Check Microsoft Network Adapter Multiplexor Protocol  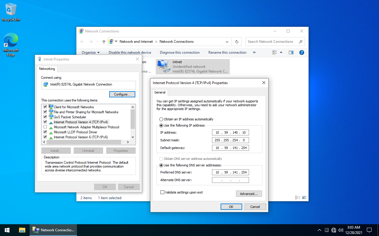pyautogui.click(x=45, y=127)
